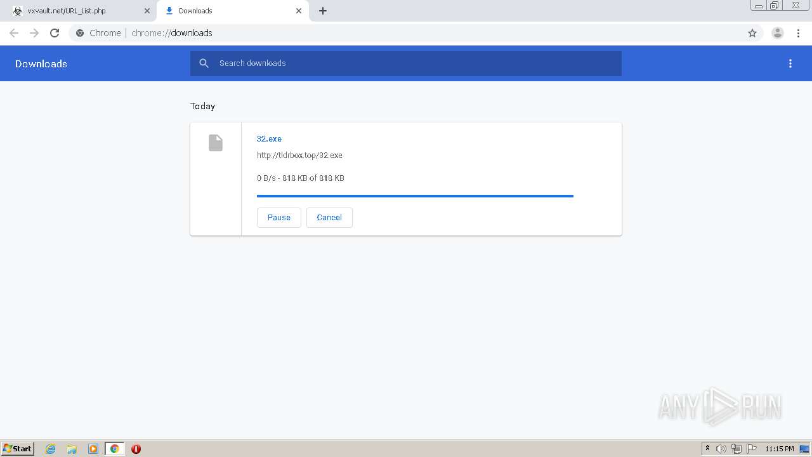Open the 32.exe file link

coord(269,138)
